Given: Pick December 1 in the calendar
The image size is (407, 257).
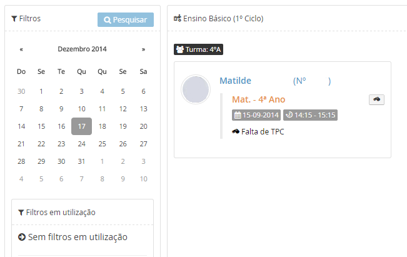Looking at the screenshot, I should (41, 91).
